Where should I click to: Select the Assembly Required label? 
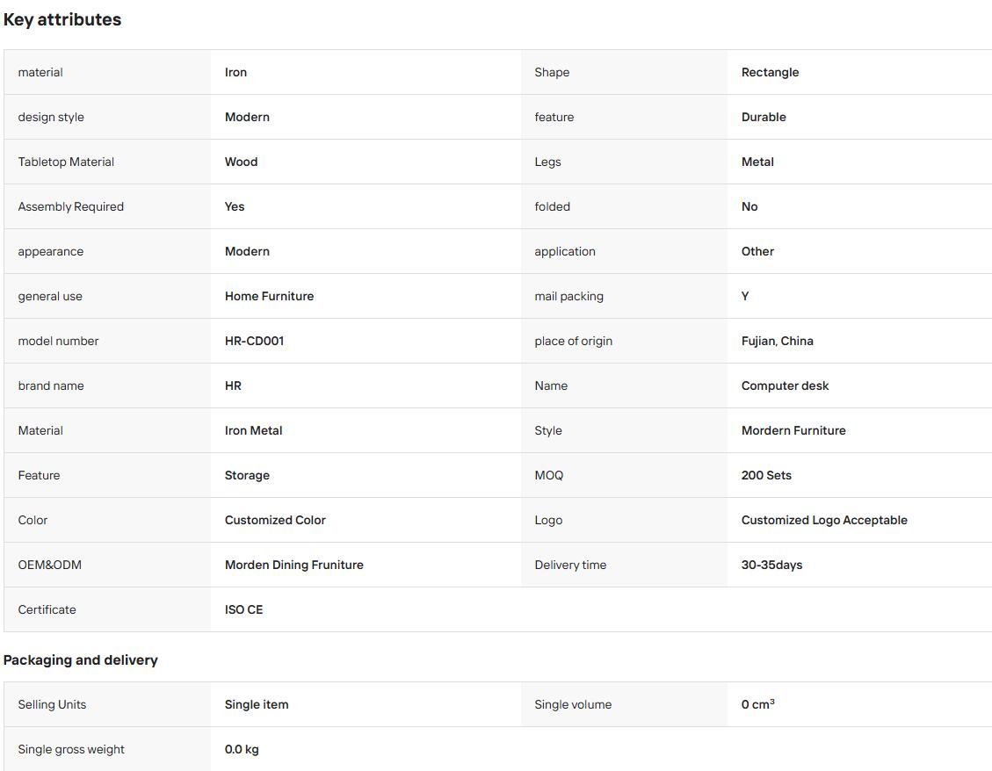[x=71, y=207]
